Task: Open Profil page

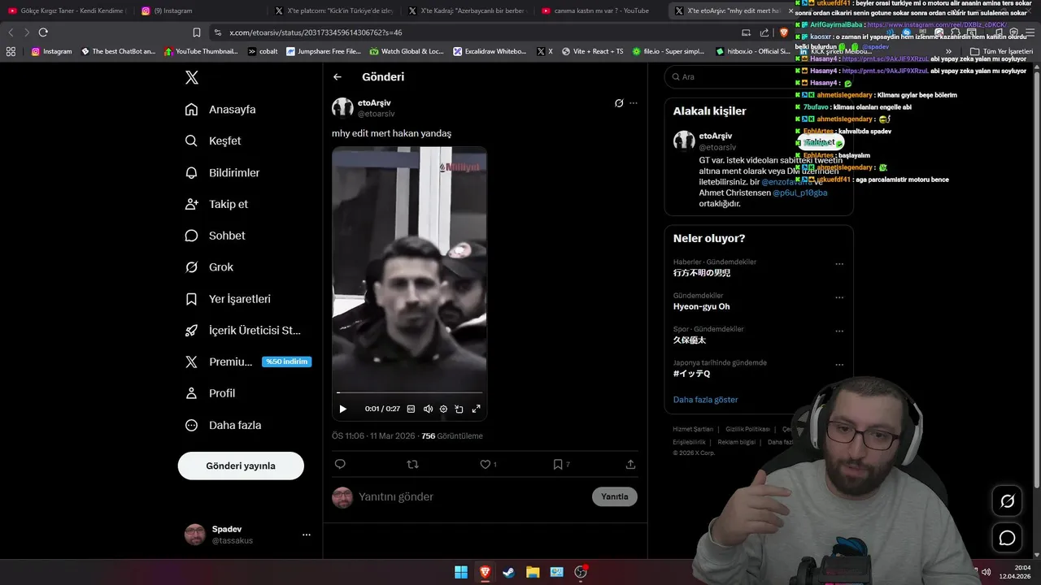Action: point(211,393)
